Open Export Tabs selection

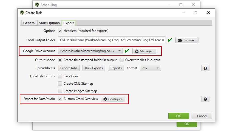pos(69,68)
